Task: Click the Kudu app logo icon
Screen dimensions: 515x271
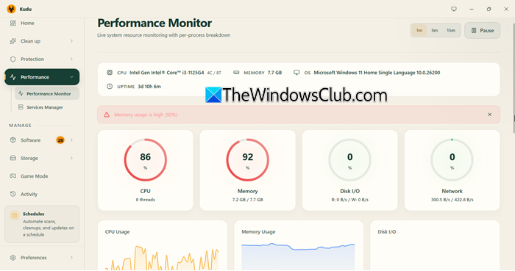Action: pyautogui.click(x=11, y=9)
